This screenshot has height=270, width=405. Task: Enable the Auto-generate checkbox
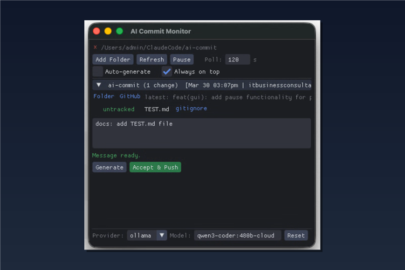(98, 72)
